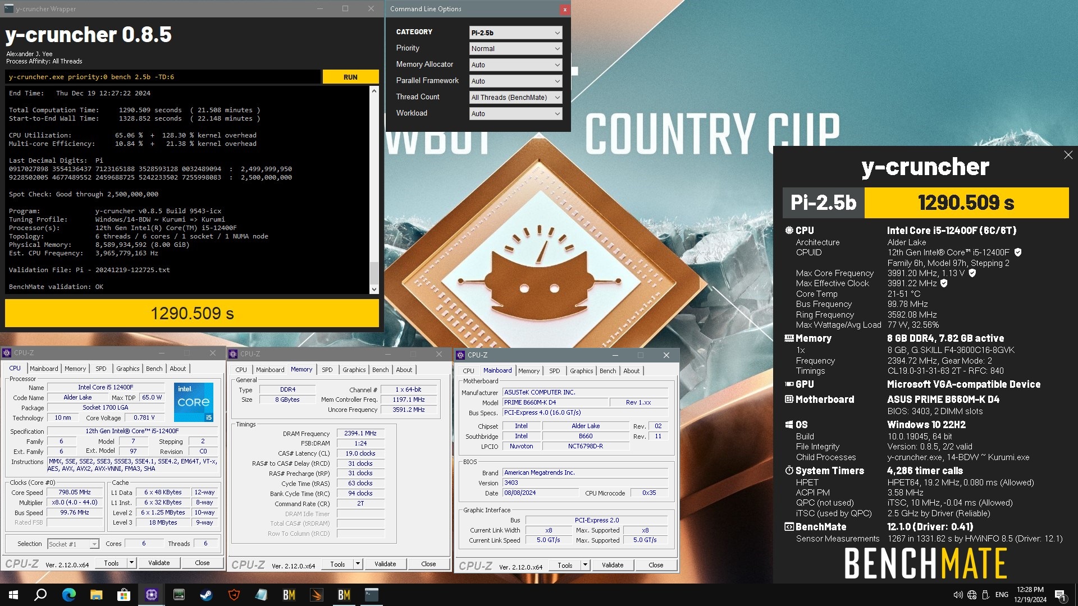Click Intel Core i5 logo in CPU-Z

click(194, 402)
